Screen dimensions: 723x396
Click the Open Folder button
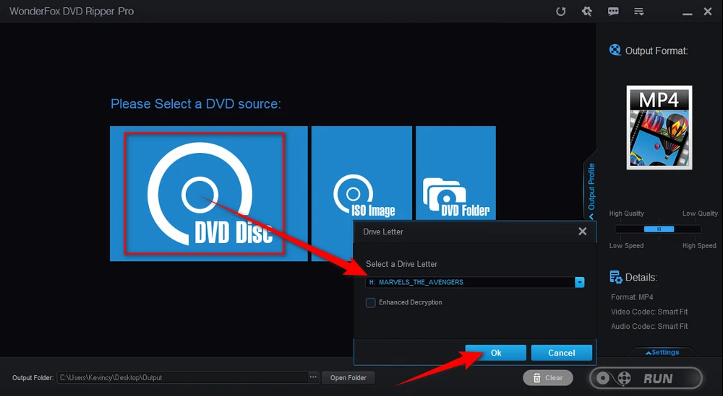pos(348,377)
